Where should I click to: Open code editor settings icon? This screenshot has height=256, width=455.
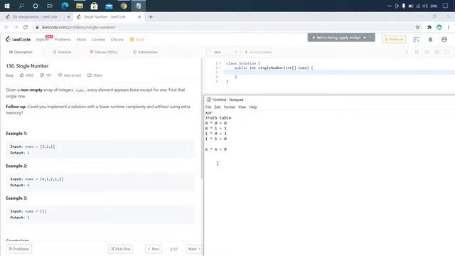coord(437,52)
